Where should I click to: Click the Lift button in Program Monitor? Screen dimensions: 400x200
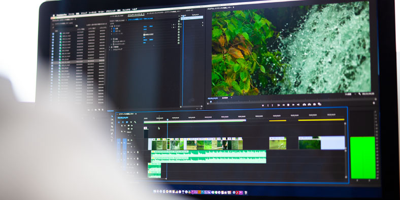click(305, 105)
